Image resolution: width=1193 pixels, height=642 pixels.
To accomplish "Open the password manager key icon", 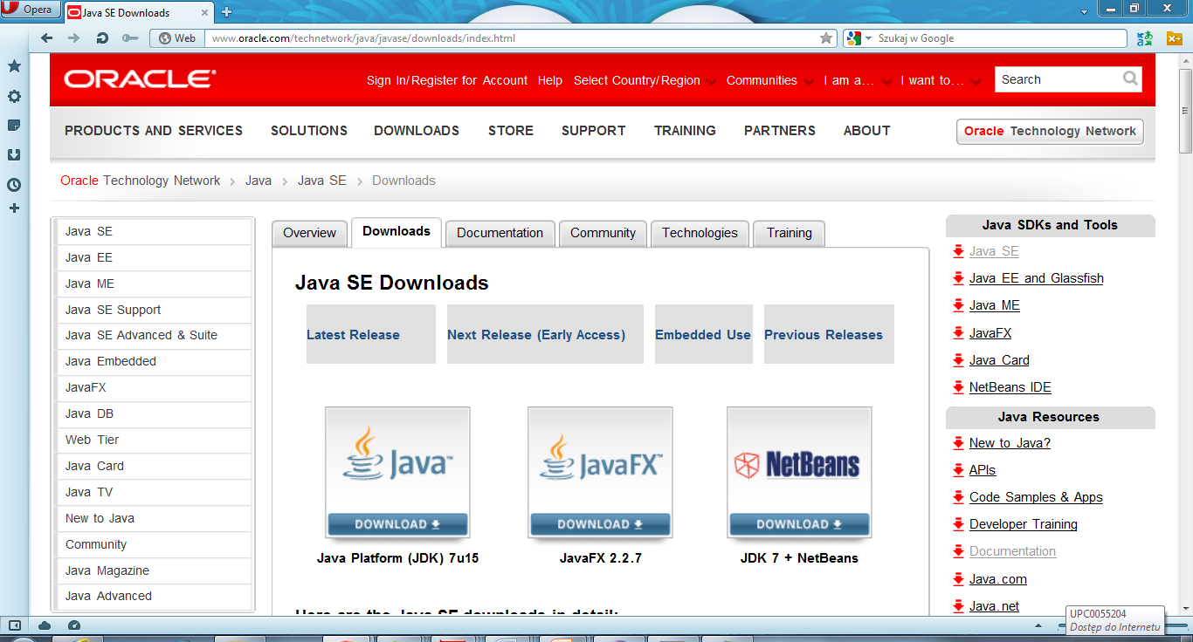I will [130, 38].
